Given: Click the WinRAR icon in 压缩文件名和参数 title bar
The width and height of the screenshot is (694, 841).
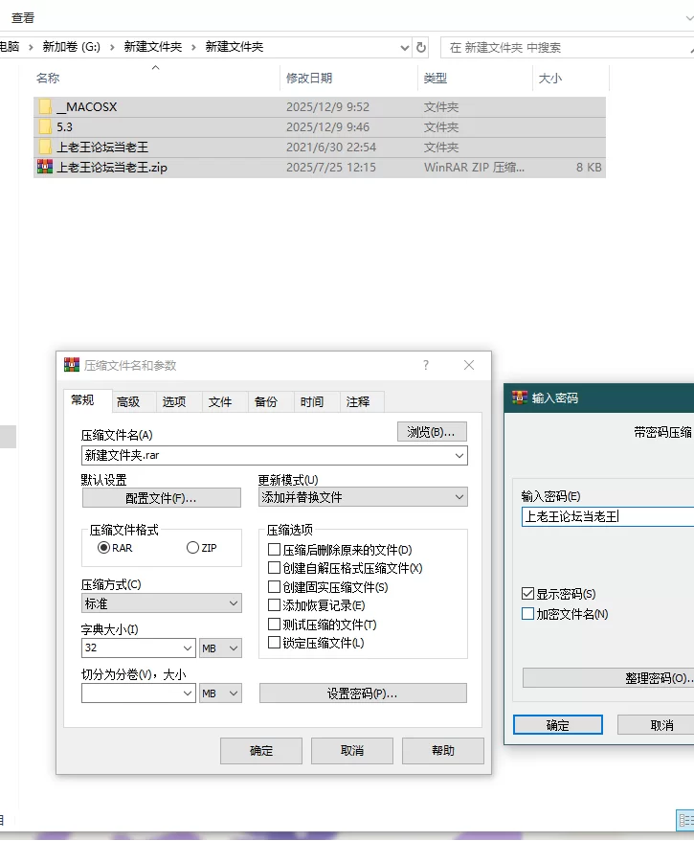Looking at the screenshot, I should (x=71, y=365).
